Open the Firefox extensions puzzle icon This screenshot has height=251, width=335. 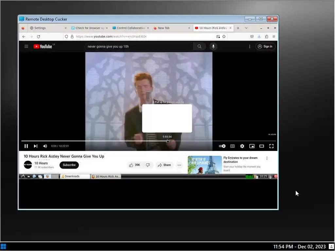[x=267, y=37]
